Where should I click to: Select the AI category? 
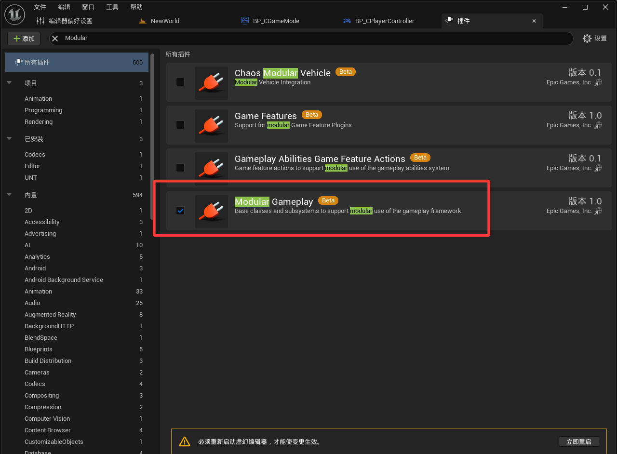point(77,245)
